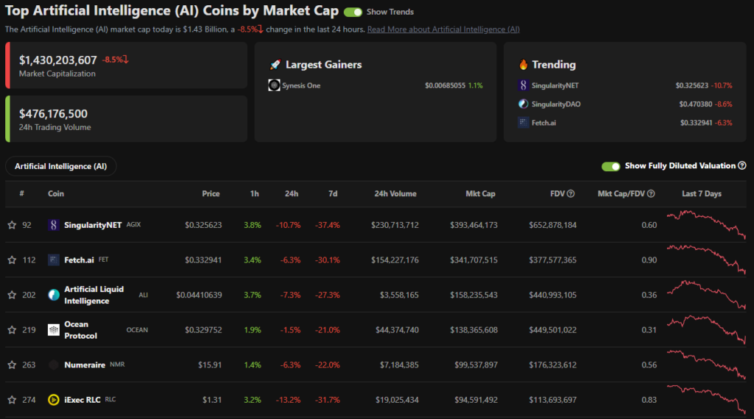This screenshot has height=419, width=754.
Task: Click Artificial Liquid Intelligence Mkt Cap/FDV 0.36
Action: (x=649, y=295)
